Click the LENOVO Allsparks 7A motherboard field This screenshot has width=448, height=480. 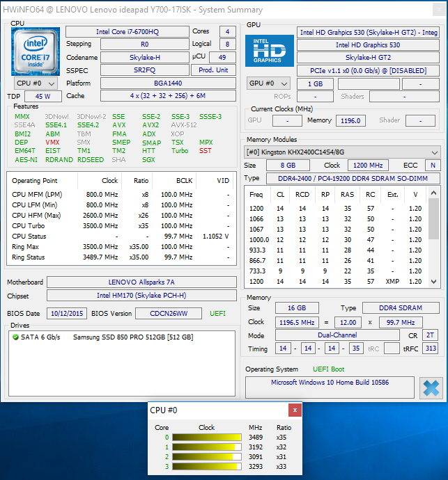[x=141, y=282]
